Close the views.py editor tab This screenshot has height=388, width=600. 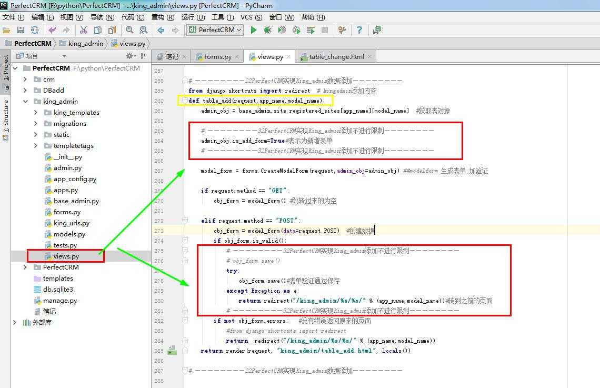point(288,57)
